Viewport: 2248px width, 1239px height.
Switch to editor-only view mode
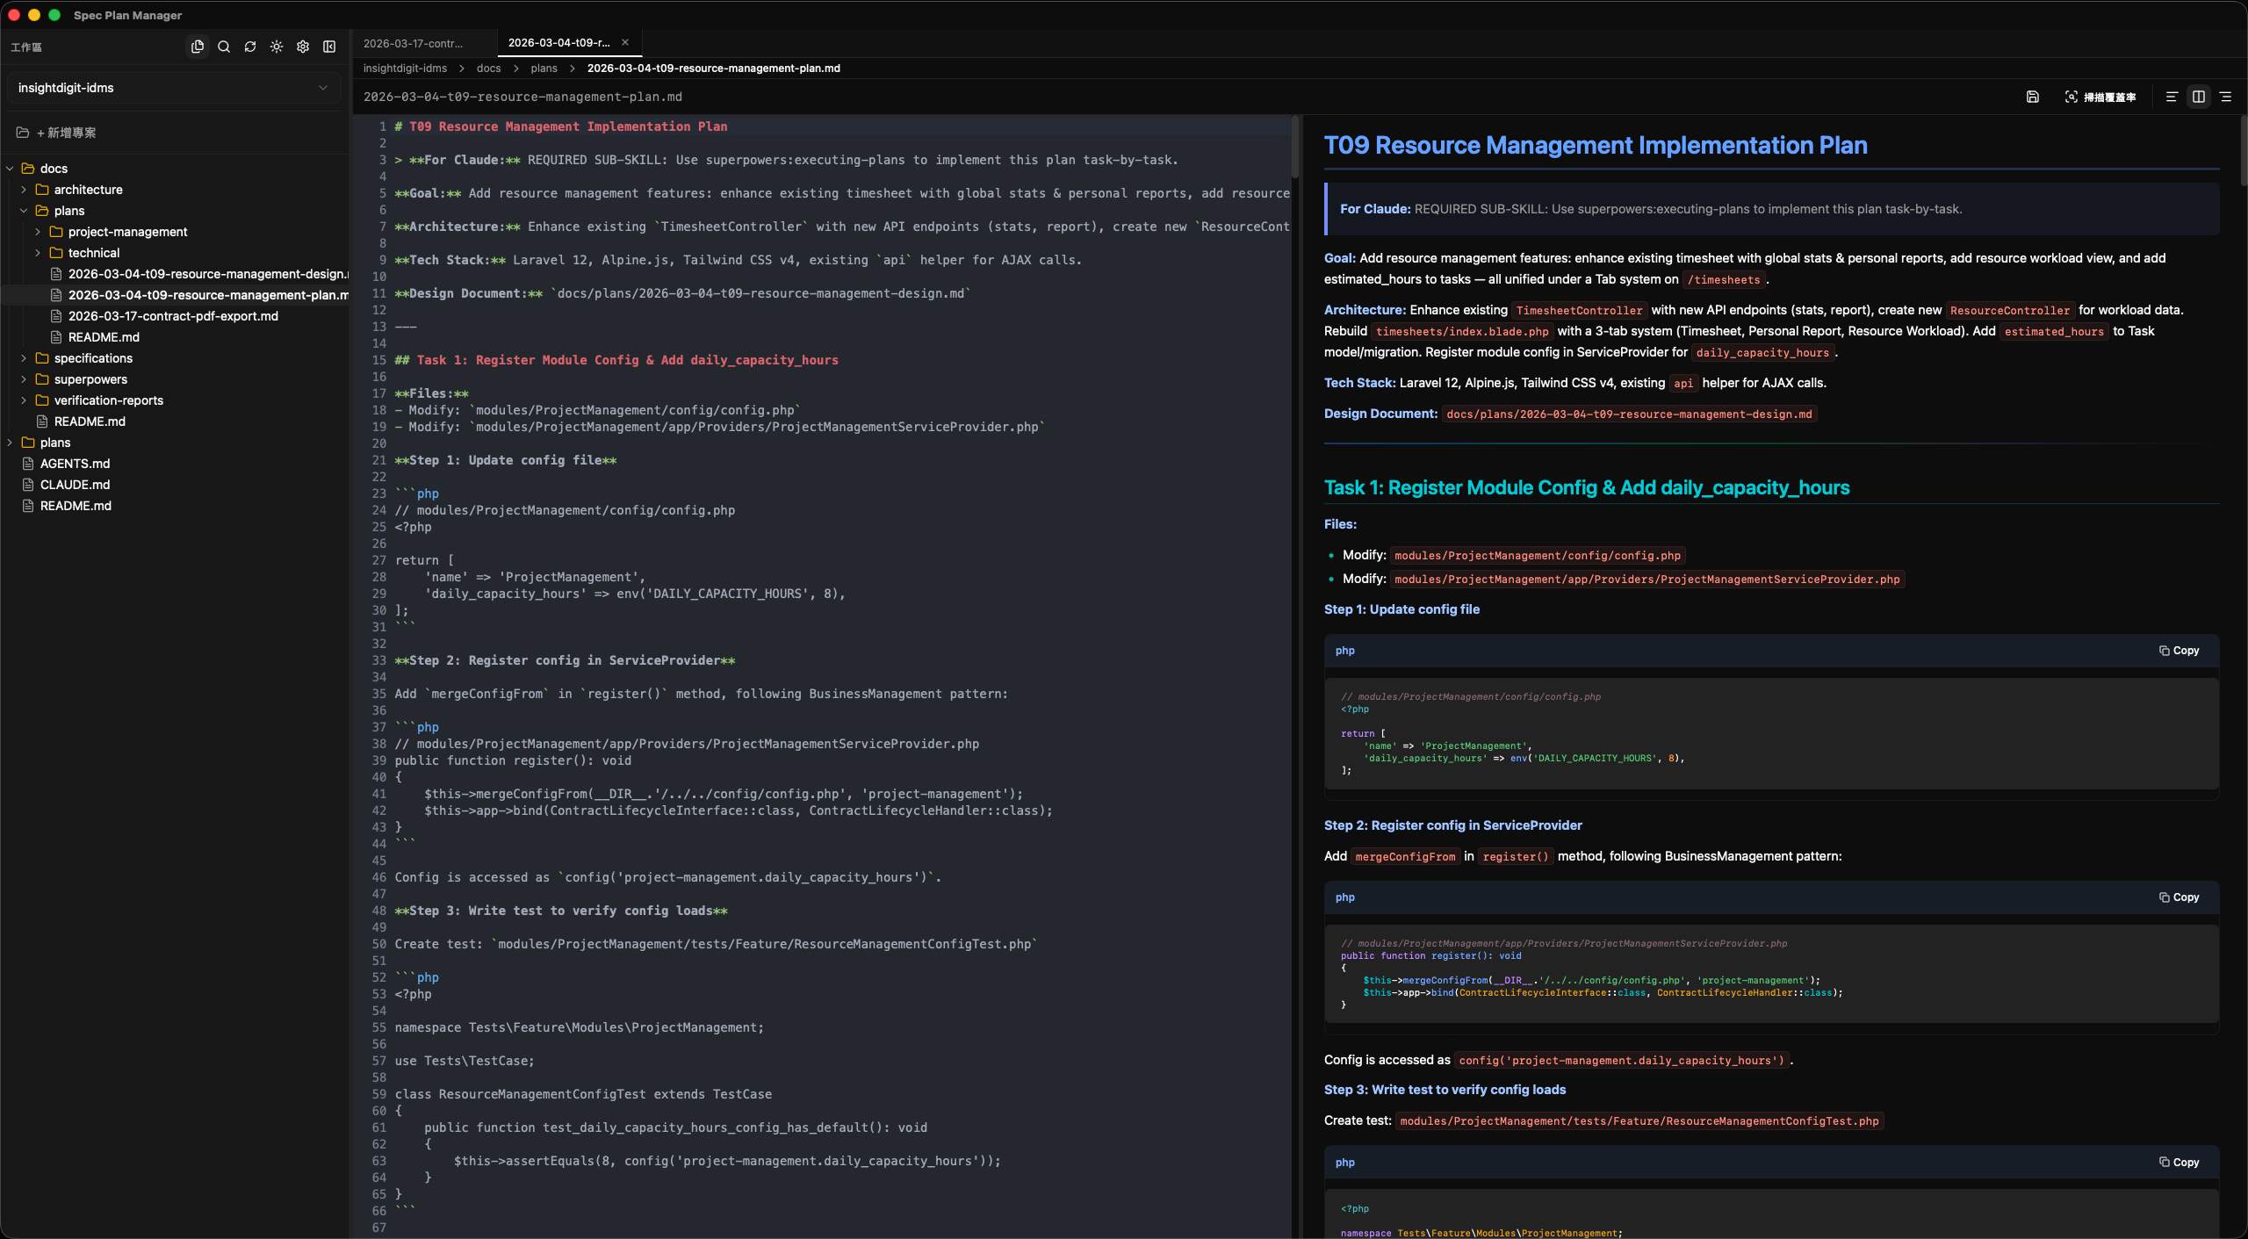(2170, 97)
